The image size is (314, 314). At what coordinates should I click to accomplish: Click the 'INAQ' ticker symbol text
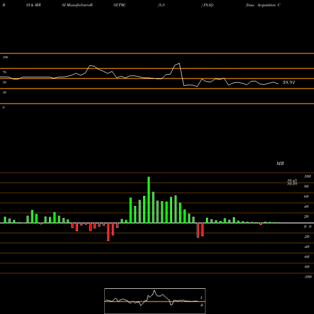(208, 5)
